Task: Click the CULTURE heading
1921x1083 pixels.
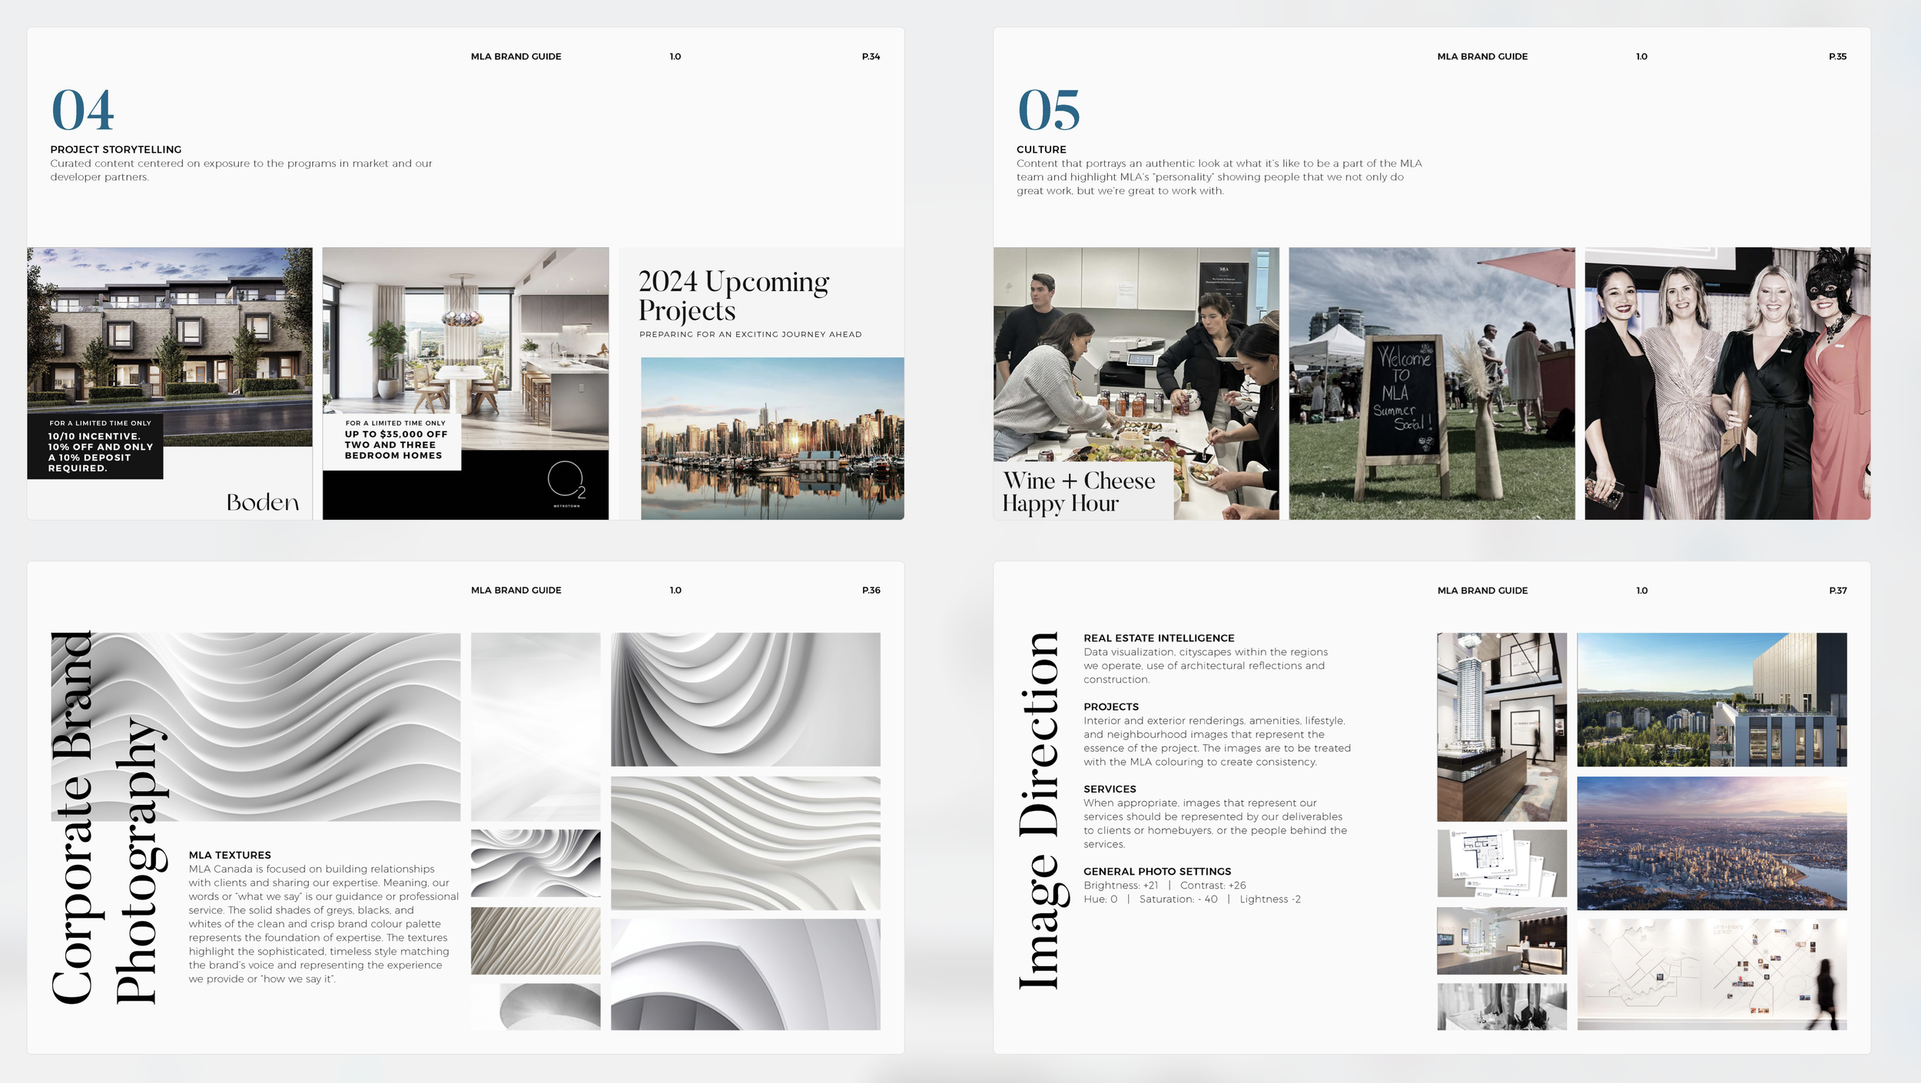Action: tap(1041, 150)
